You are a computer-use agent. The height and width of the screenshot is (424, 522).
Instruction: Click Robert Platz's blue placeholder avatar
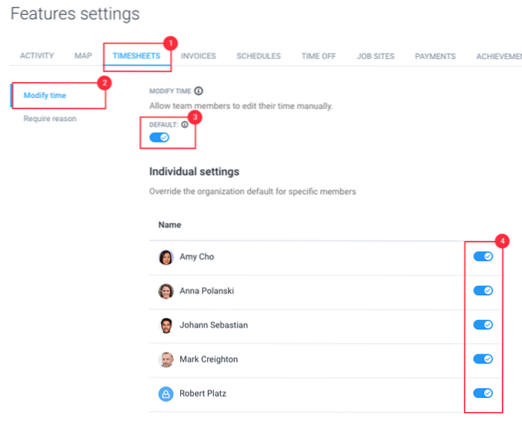pos(166,393)
